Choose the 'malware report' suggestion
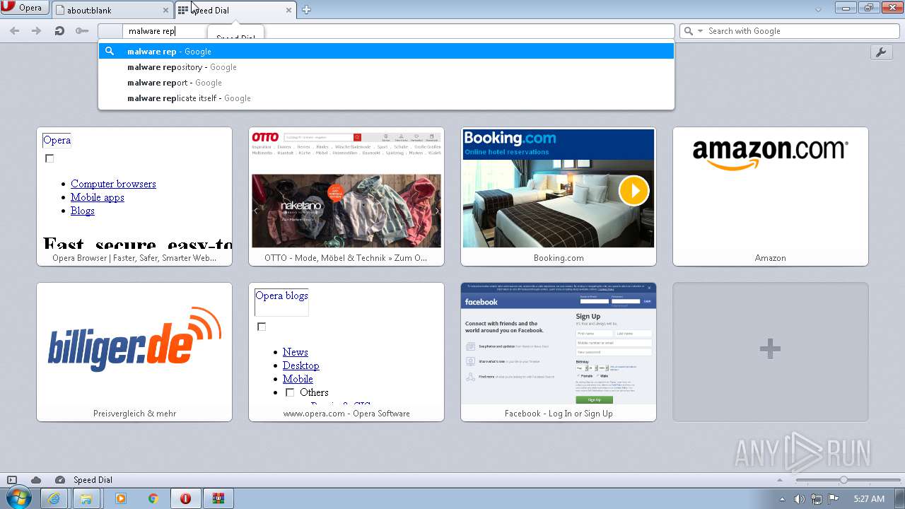The image size is (905, 509). pos(386,83)
